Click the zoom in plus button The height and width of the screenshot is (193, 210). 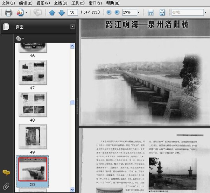[117, 13]
